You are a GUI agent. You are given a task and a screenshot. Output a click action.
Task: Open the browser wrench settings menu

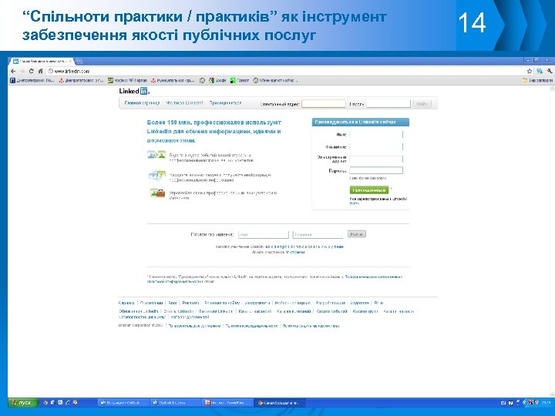(x=550, y=71)
